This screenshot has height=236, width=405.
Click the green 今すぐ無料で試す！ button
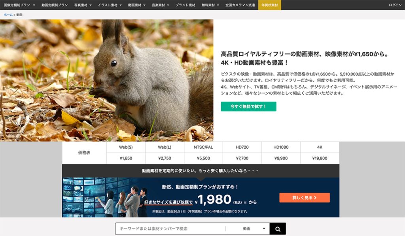pyautogui.click(x=248, y=106)
